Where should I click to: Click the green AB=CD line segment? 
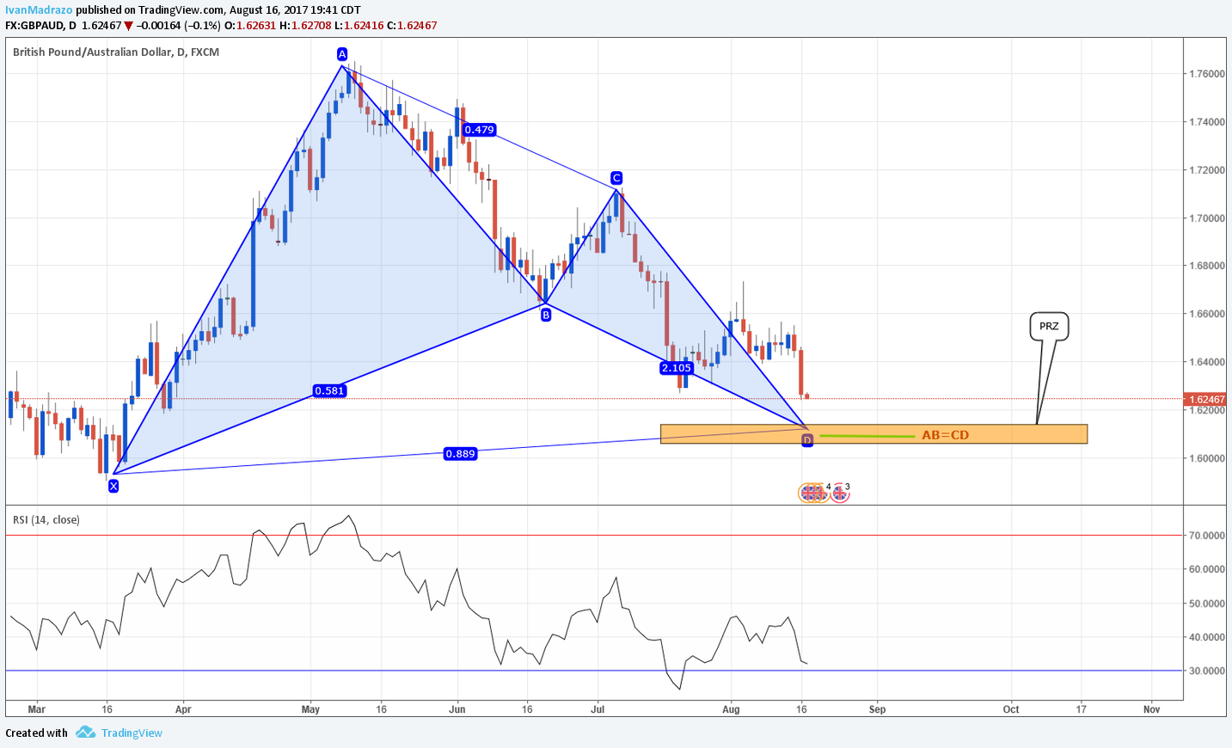pos(867,437)
